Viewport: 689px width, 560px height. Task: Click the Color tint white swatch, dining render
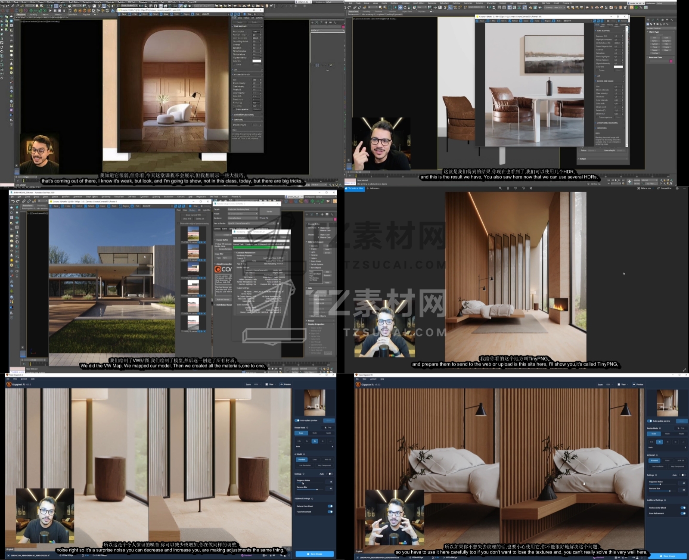pyautogui.click(x=618, y=67)
